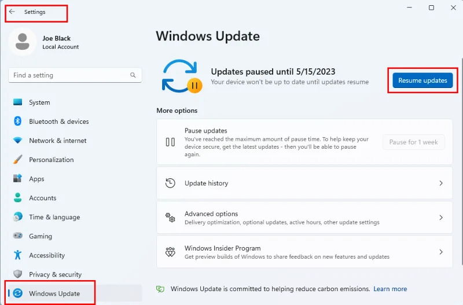Go to Privacy & security page
Viewport: 463px width, 305px height.
click(x=55, y=274)
